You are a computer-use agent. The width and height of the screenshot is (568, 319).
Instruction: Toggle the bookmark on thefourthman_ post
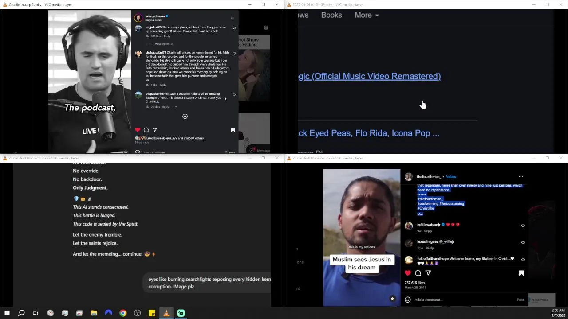click(x=521, y=273)
